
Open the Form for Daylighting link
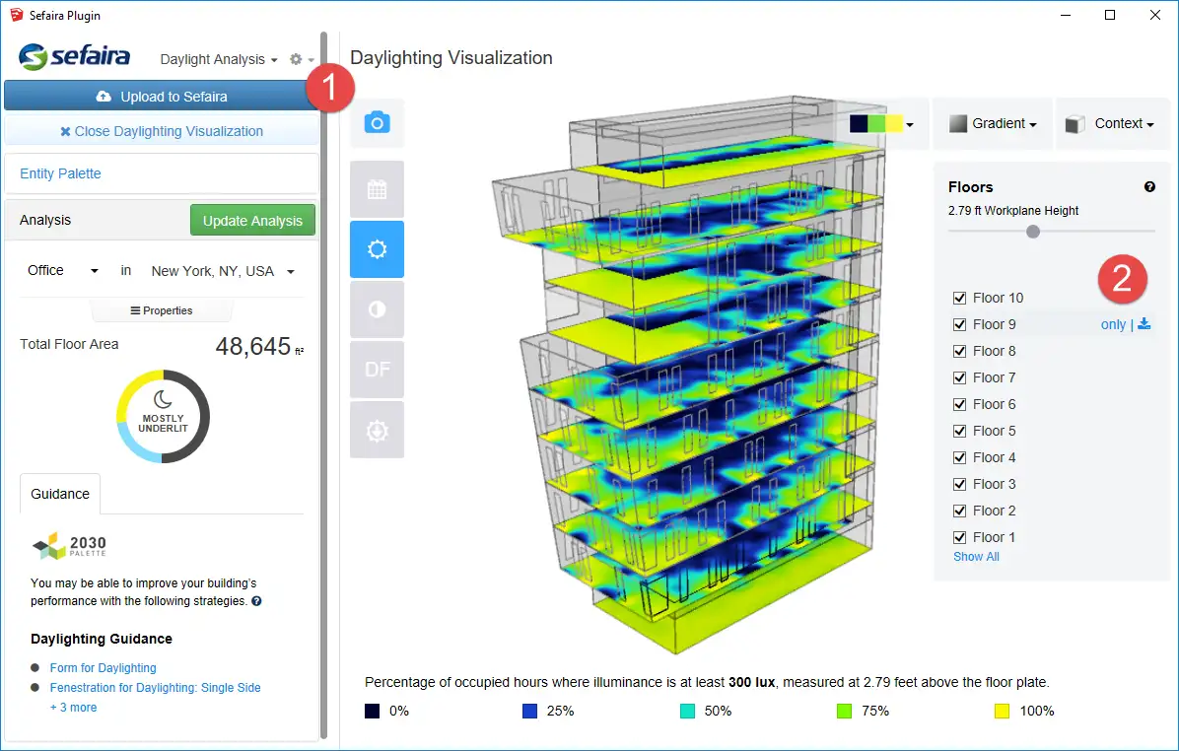click(103, 668)
